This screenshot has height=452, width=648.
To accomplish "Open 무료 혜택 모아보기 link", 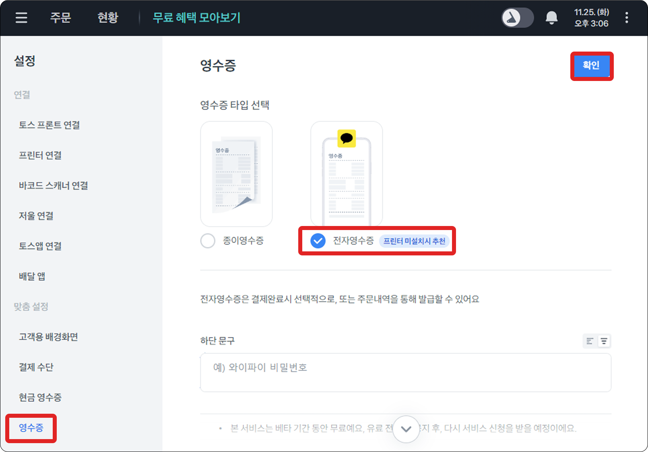I will click(196, 18).
